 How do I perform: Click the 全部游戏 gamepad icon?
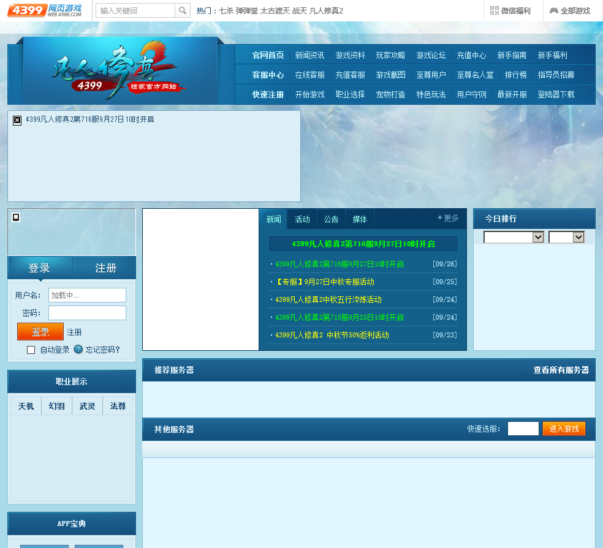[554, 10]
